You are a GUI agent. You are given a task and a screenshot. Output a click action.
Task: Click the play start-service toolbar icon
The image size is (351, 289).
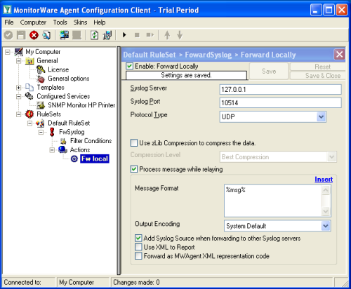click(124, 35)
